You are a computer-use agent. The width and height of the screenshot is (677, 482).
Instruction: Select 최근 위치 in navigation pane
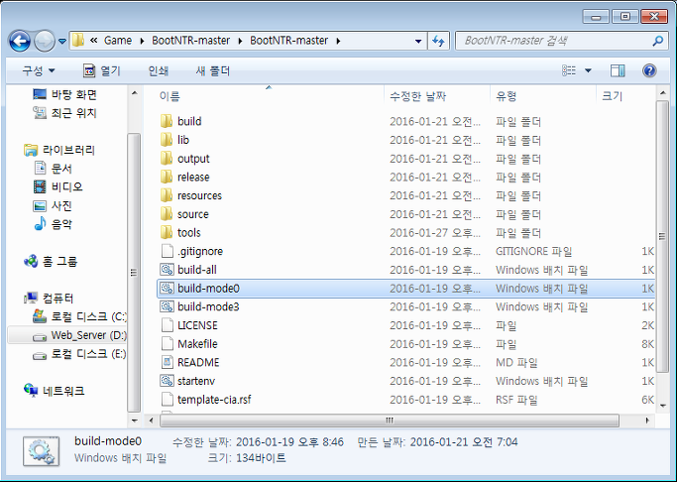coord(64,113)
